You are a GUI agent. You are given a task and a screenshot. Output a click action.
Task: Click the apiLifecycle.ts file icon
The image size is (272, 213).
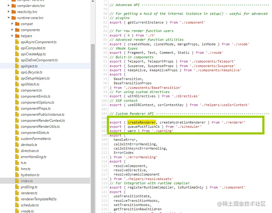pos(17,72)
